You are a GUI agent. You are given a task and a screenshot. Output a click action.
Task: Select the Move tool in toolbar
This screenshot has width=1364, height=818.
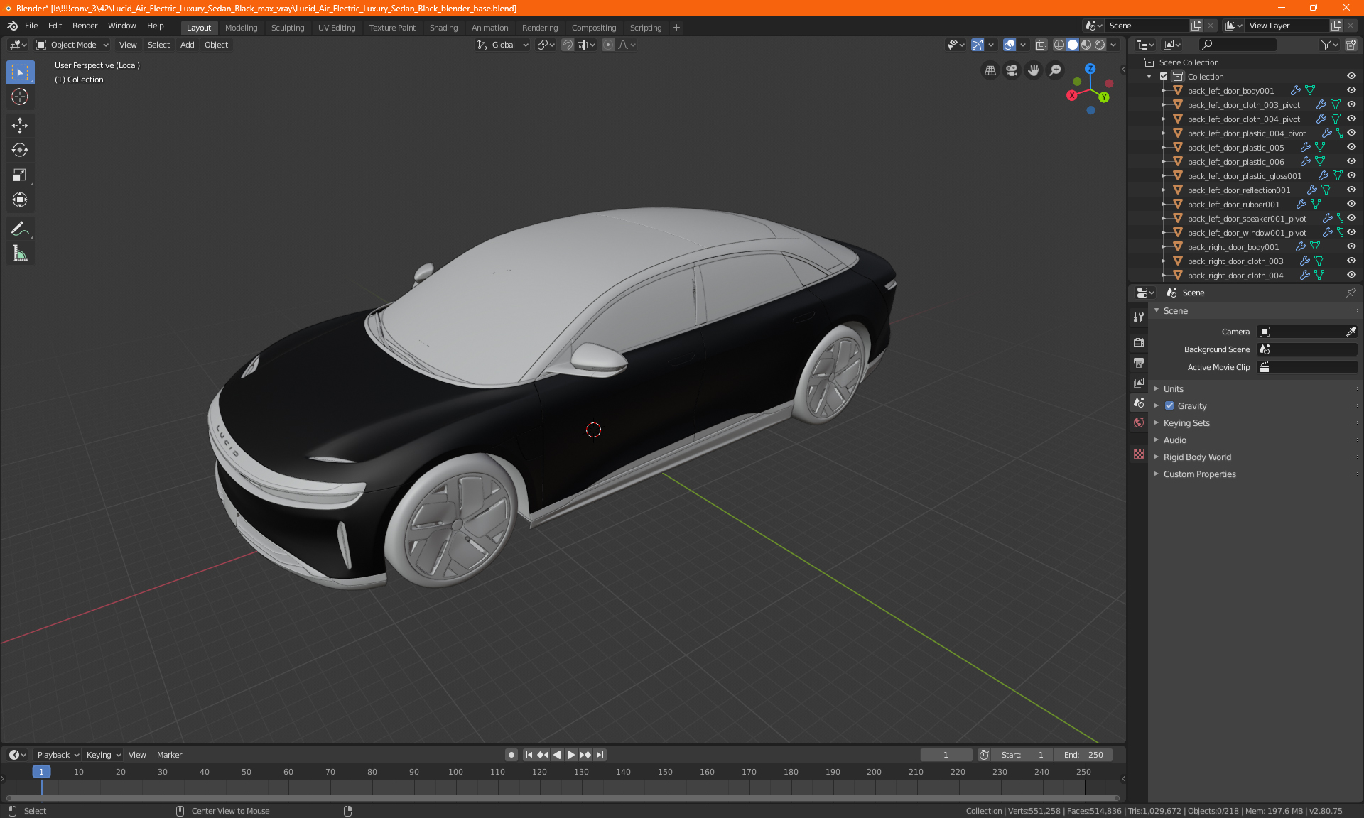click(x=20, y=126)
